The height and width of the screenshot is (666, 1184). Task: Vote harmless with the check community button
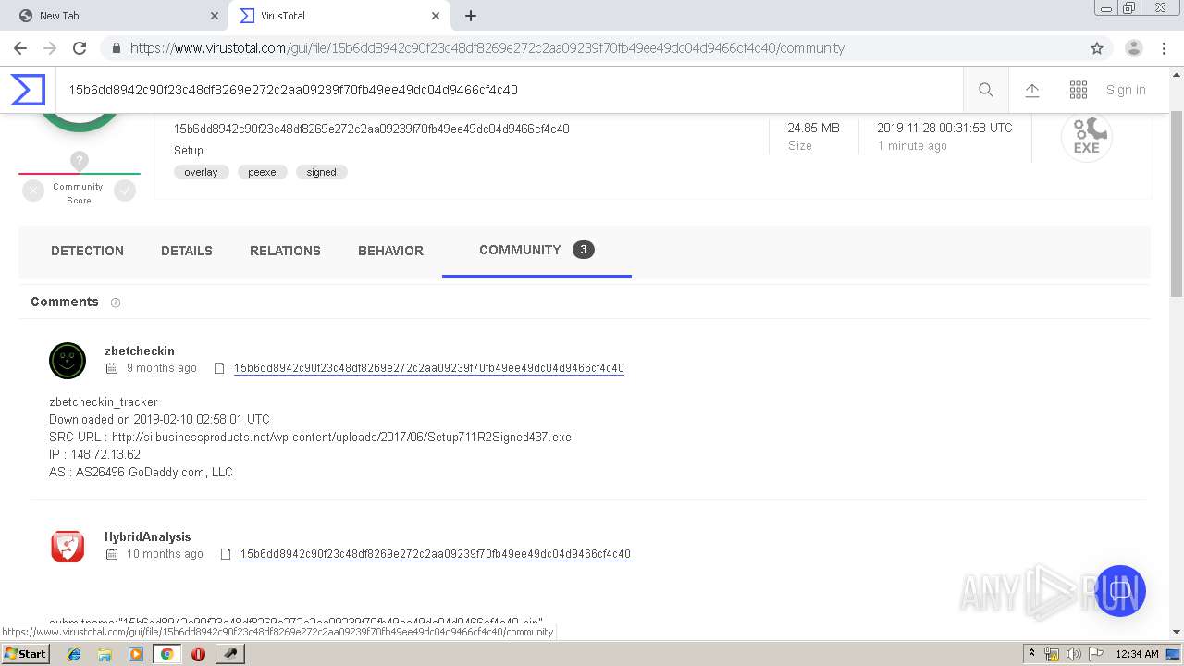(x=125, y=191)
